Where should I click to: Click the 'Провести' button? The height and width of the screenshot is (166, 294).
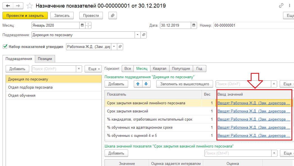point(91,15)
